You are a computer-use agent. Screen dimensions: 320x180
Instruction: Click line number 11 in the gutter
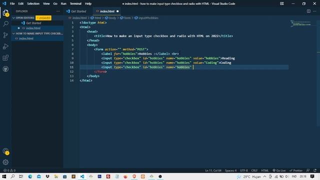(71, 67)
